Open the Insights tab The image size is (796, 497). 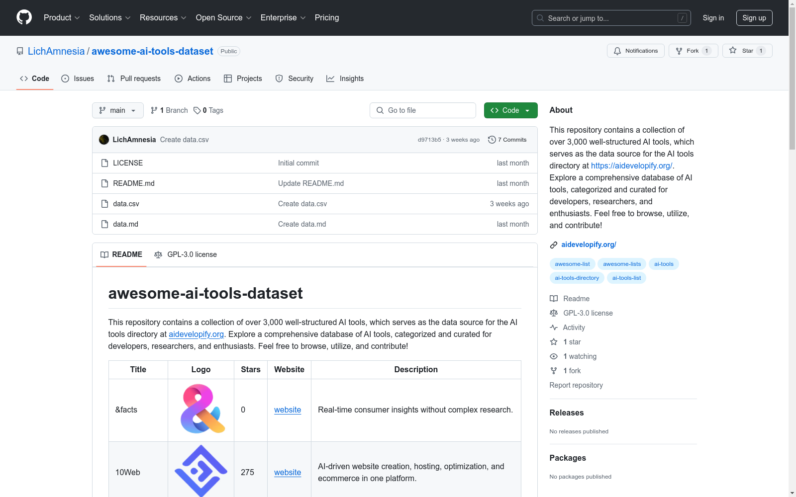[345, 79]
